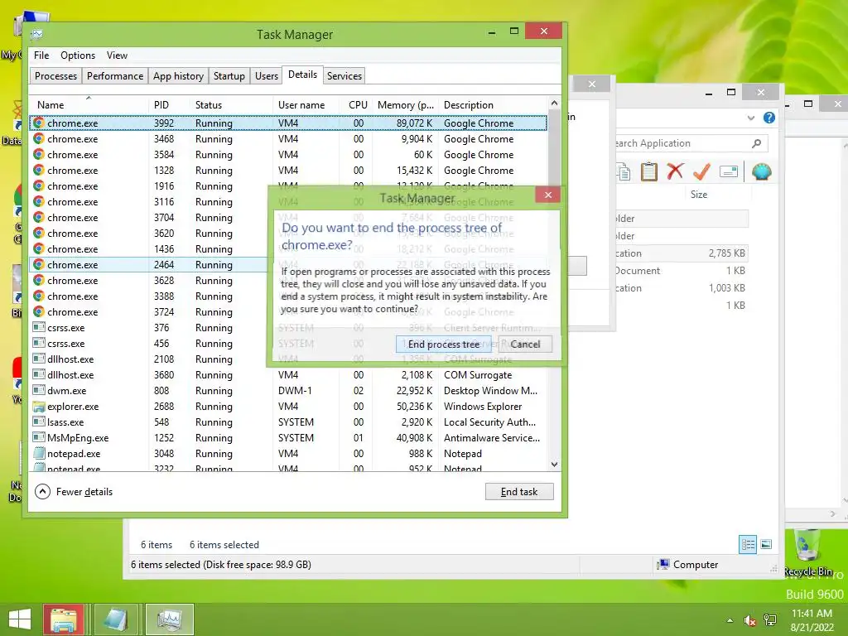The image size is (848, 636).
Task: Select chrome.exe icon with PID 1328
Action: [38, 170]
